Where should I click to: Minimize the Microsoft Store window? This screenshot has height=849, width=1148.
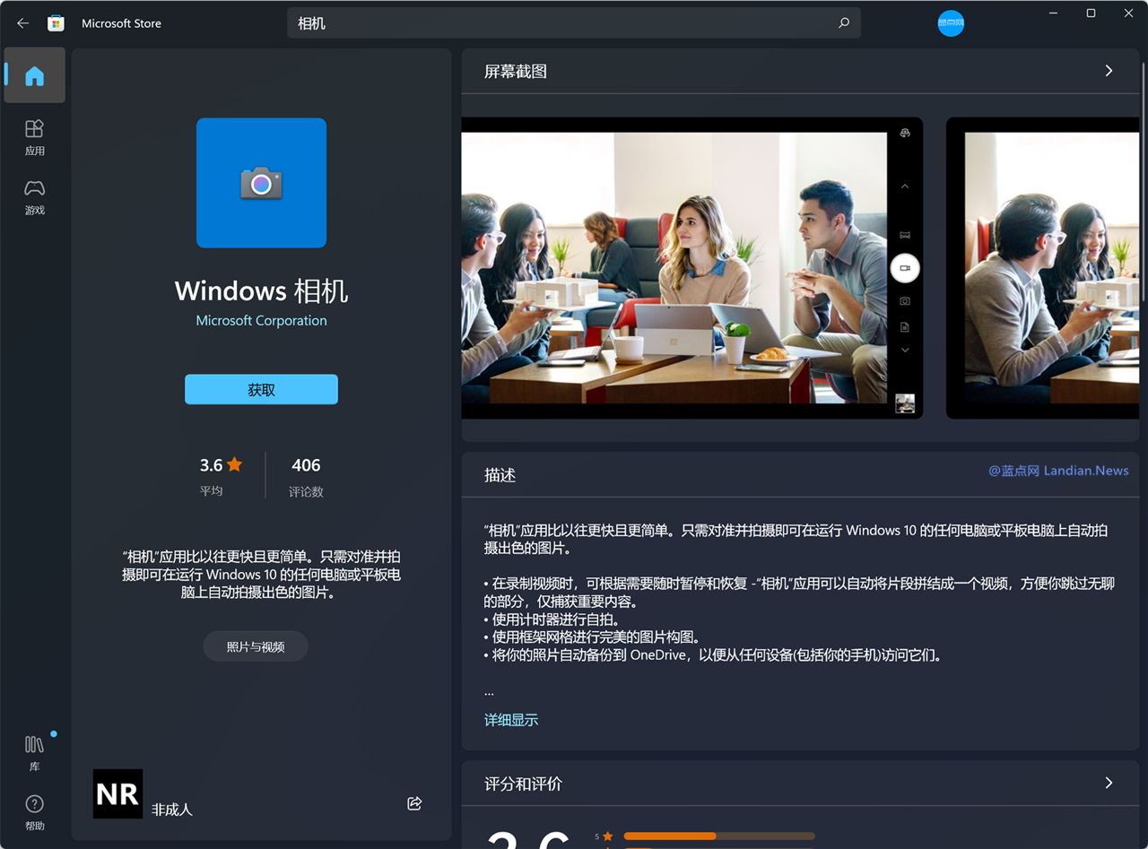click(x=1053, y=13)
